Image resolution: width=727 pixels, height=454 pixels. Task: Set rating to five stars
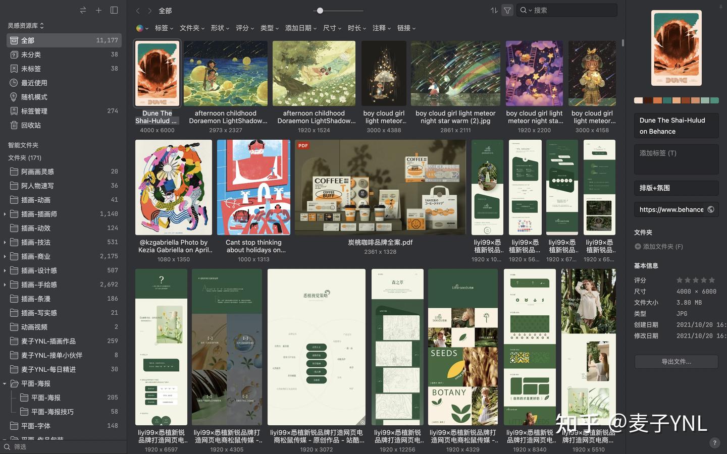click(x=712, y=280)
